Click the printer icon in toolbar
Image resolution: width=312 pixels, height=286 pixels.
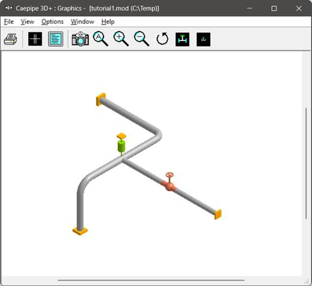click(x=10, y=39)
